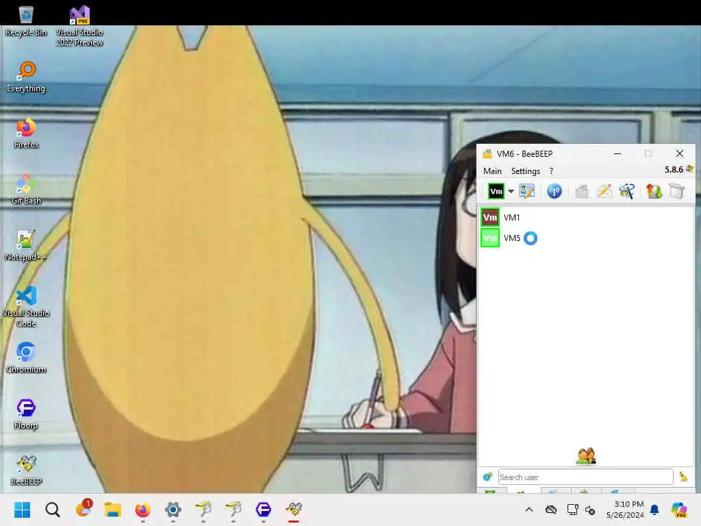Select the Chromium desktop shortcut
This screenshot has width=701, height=526.
pos(26,358)
